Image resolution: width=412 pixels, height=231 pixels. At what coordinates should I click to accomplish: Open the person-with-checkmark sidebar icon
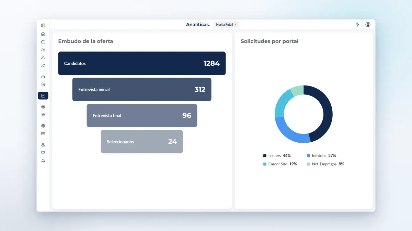pyautogui.click(x=43, y=57)
